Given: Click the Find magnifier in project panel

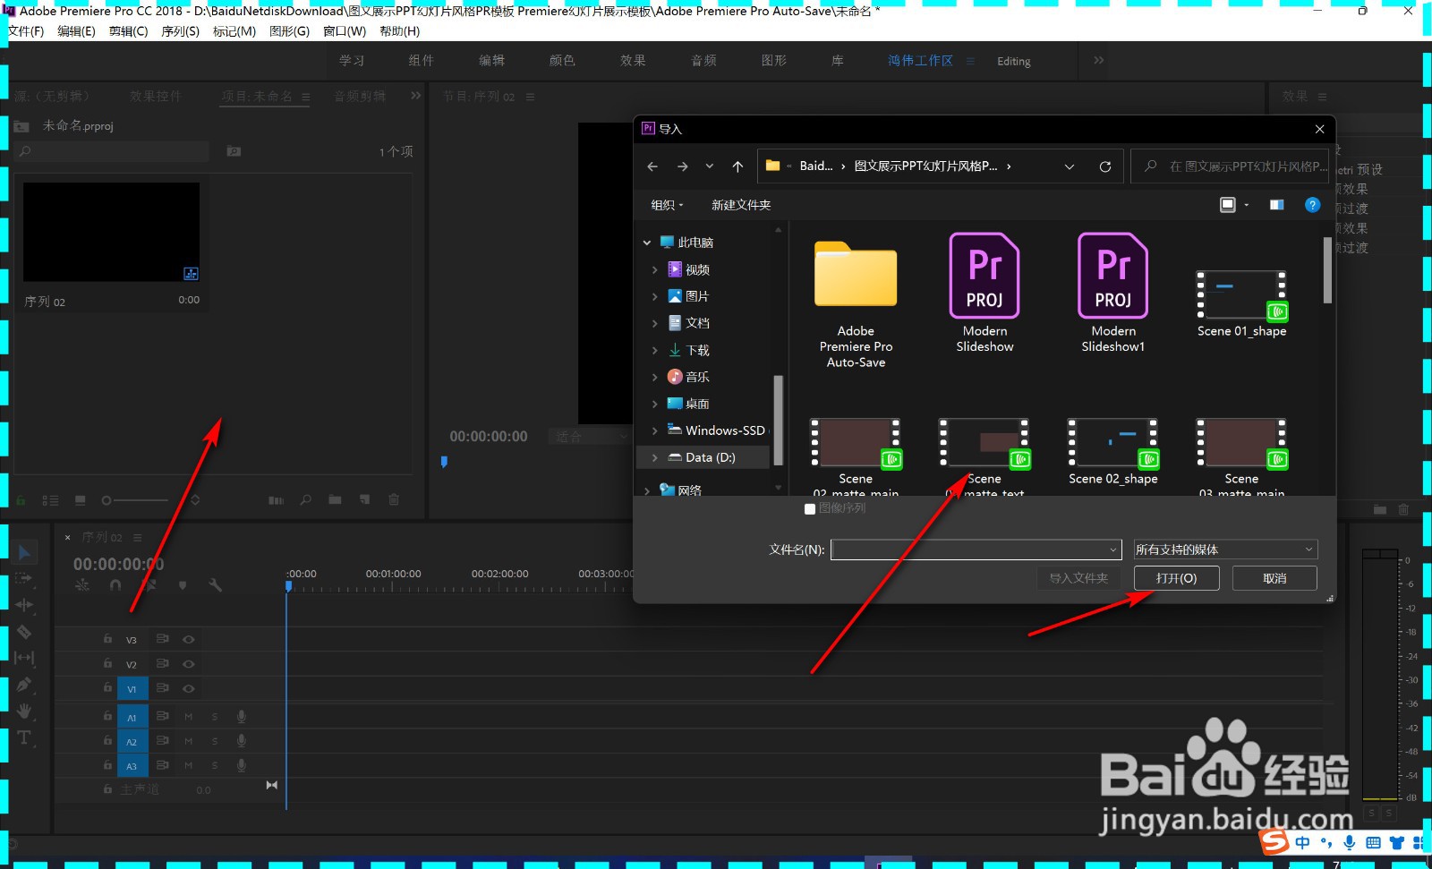Looking at the screenshot, I should point(306,500).
